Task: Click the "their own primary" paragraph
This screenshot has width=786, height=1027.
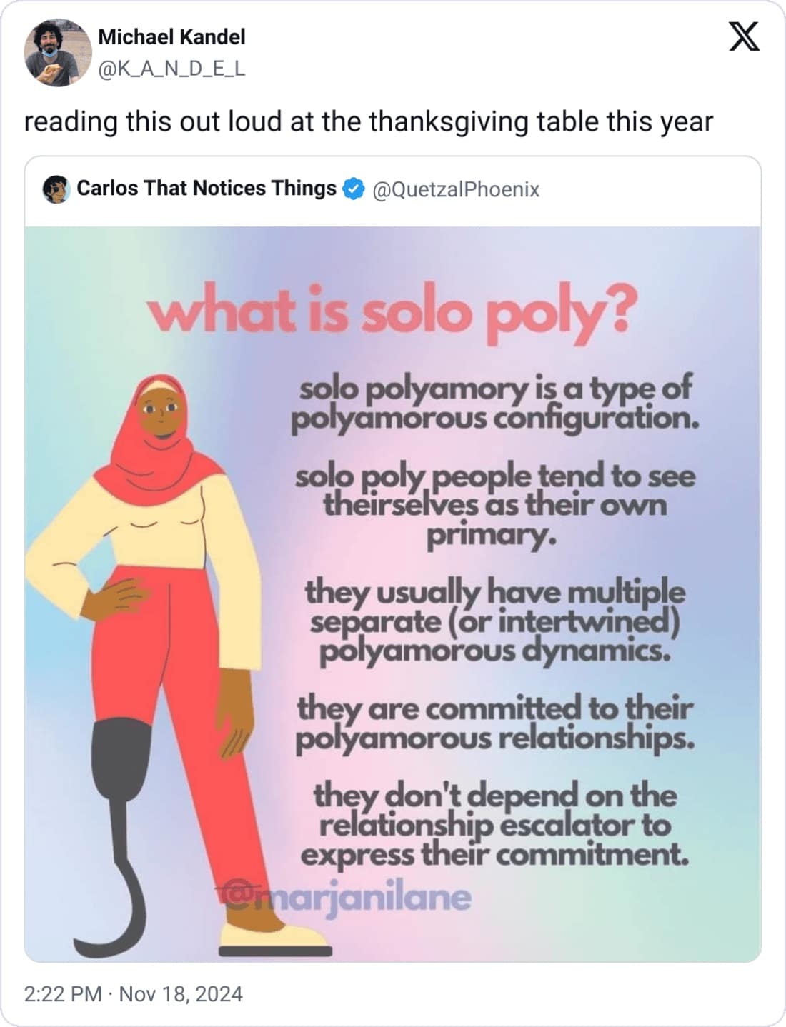Action: (494, 505)
